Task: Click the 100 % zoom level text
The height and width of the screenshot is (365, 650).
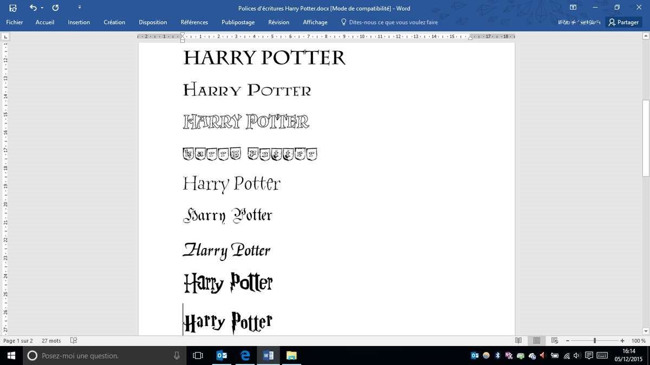Action: pyautogui.click(x=639, y=341)
